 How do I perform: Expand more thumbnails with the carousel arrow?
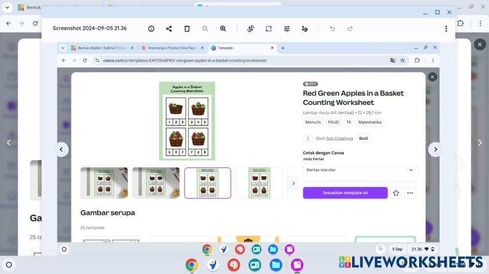[293, 183]
